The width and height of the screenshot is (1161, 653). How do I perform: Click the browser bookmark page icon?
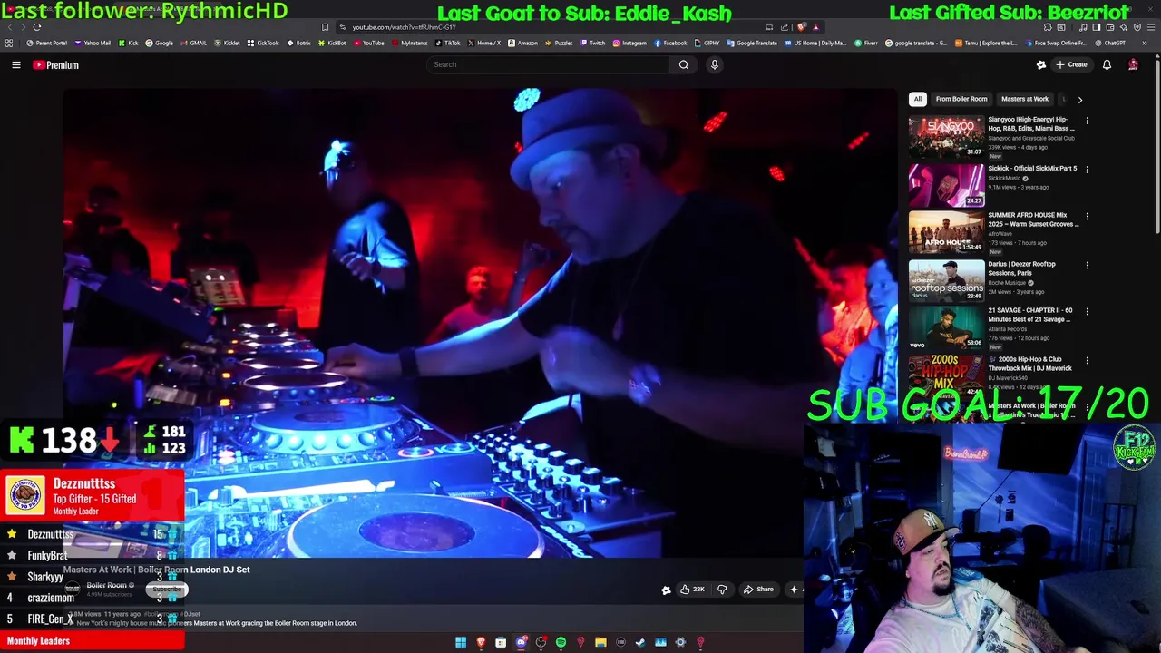(x=325, y=27)
